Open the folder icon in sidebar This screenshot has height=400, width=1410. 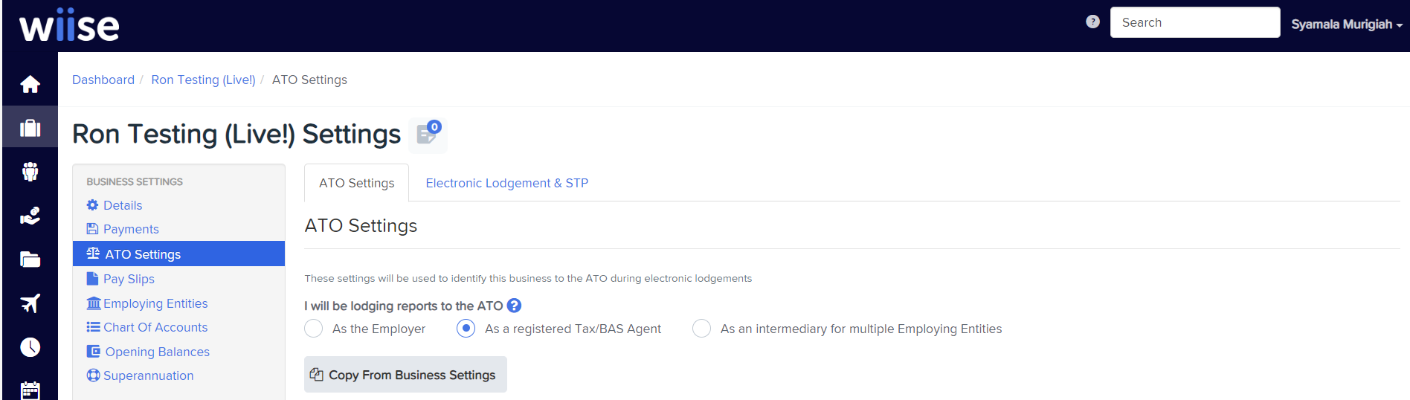click(30, 259)
